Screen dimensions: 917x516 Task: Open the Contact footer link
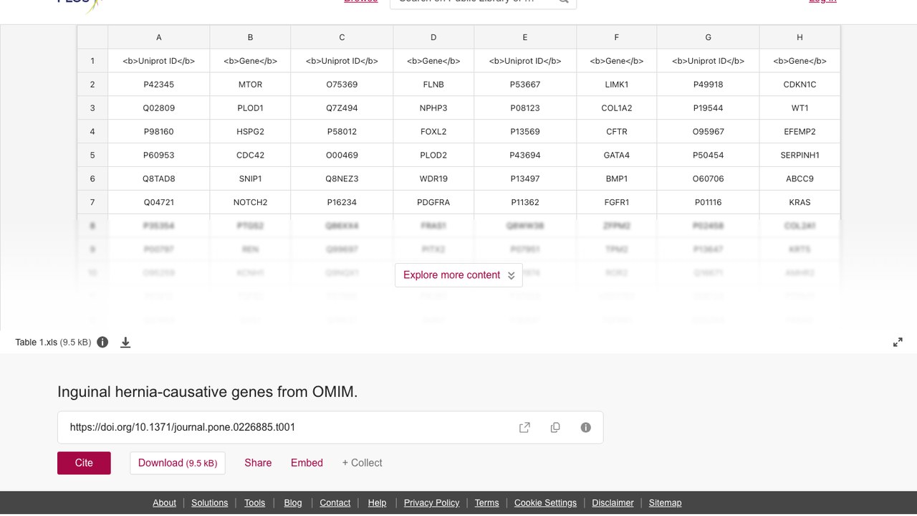pyautogui.click(x=335, y=503)
